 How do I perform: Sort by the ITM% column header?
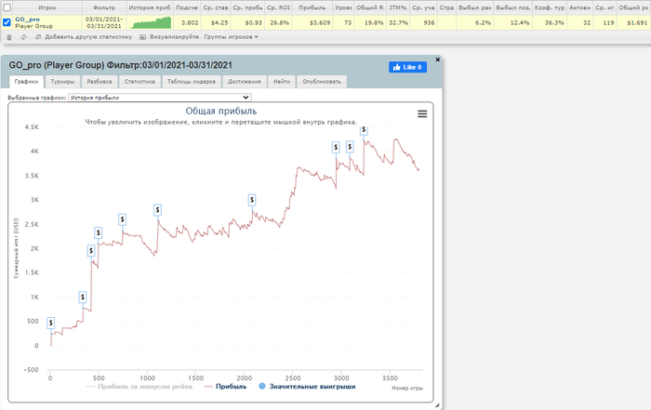[x=398, y=7]
